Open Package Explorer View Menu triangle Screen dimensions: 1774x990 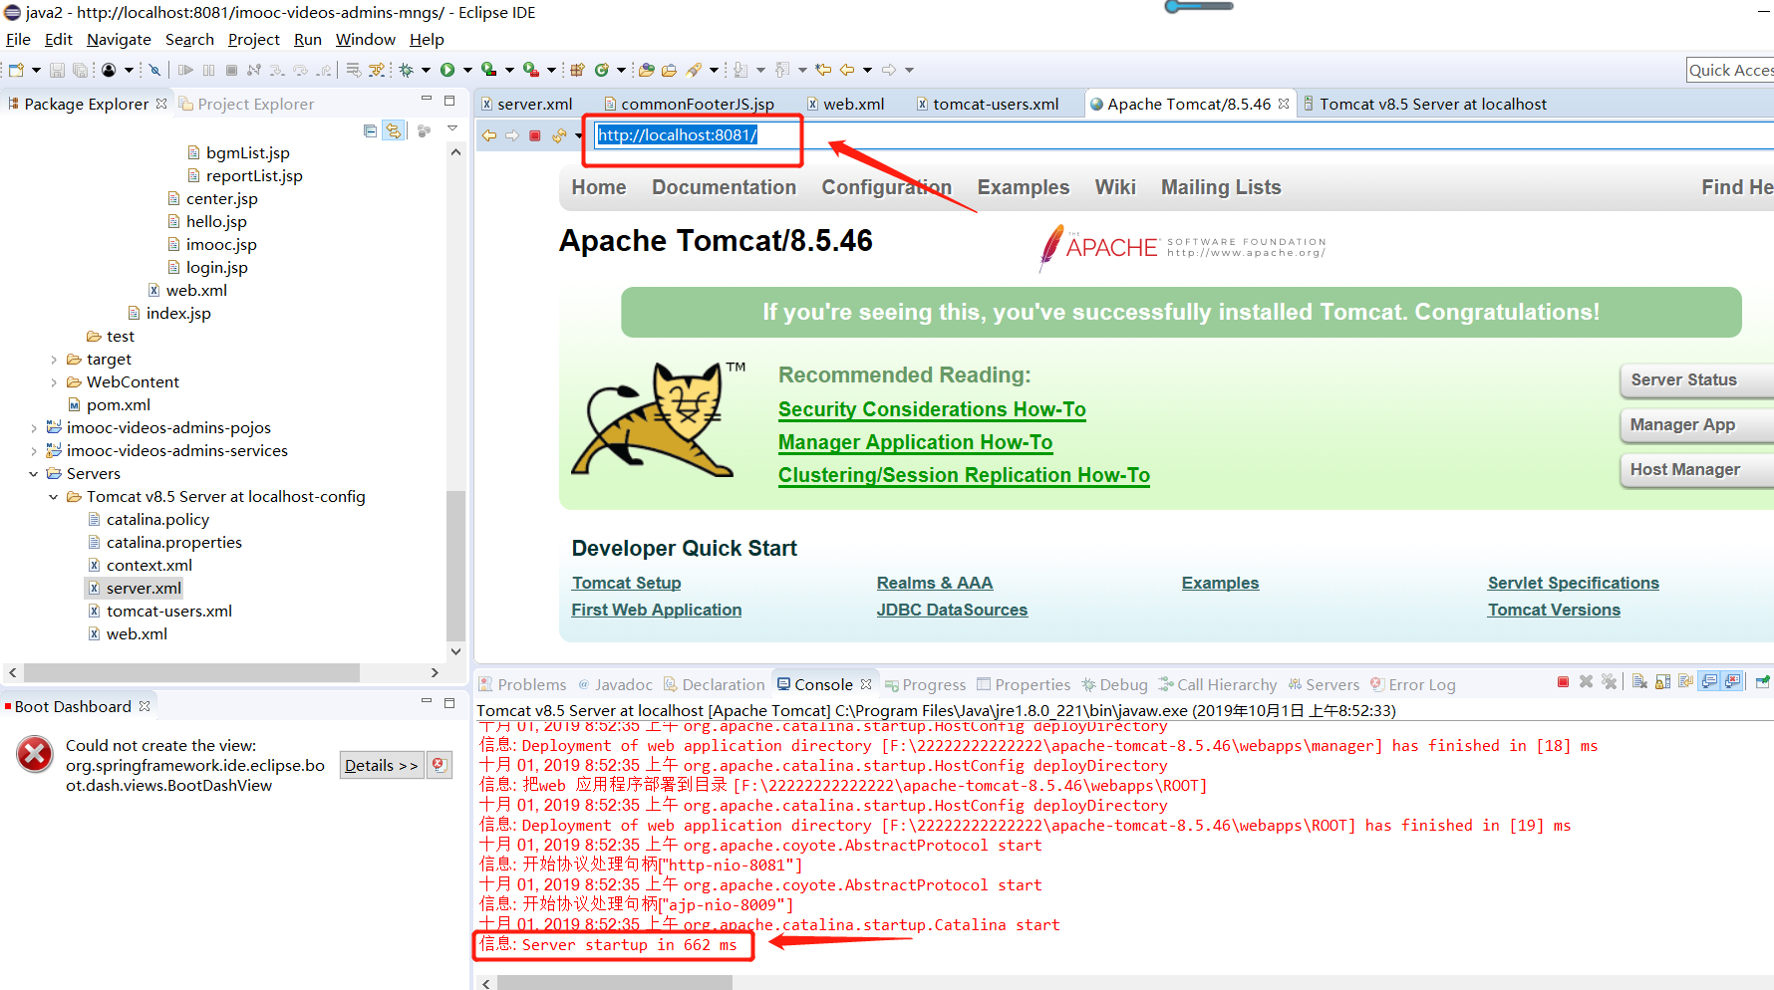(451, 129)
